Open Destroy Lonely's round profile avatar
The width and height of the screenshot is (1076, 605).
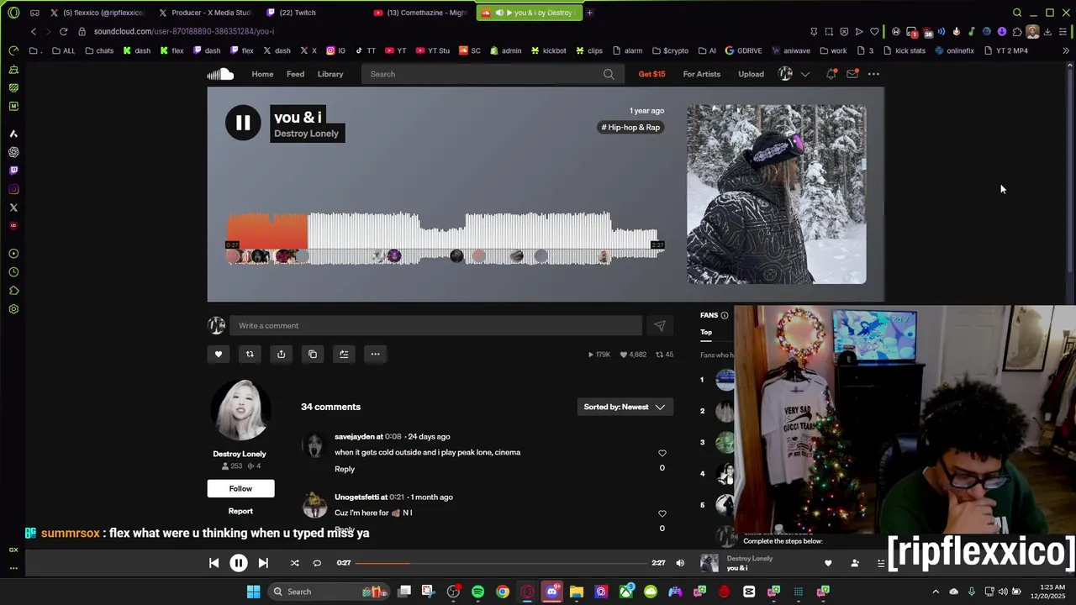pos(240,411)
